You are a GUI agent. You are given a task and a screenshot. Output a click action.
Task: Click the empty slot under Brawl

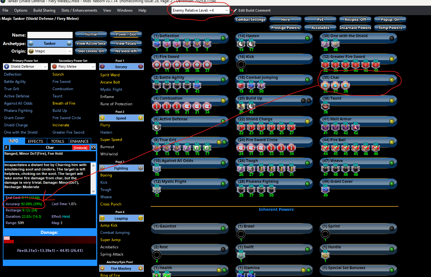coord(241,234)
